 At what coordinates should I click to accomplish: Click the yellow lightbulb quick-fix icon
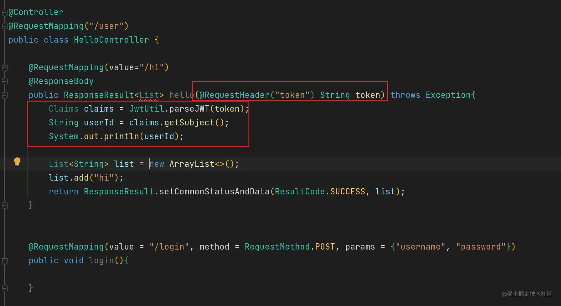(x=17, y=162)
